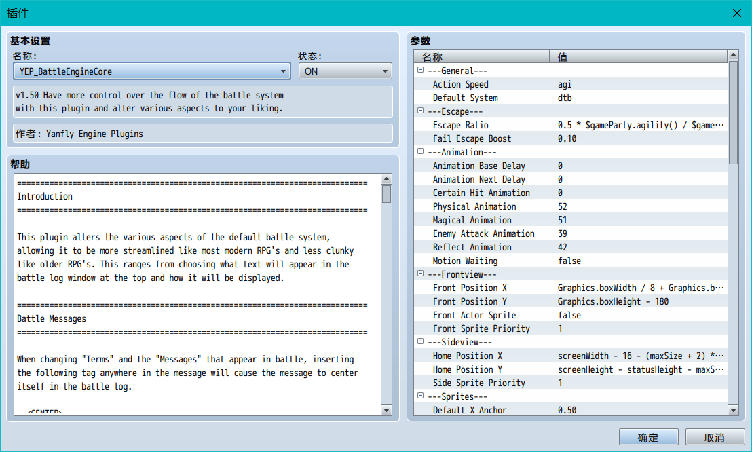The height and width of the screenshot is (452, 752).
Task: Select the Default System parameter row
Action: point(571,98)
